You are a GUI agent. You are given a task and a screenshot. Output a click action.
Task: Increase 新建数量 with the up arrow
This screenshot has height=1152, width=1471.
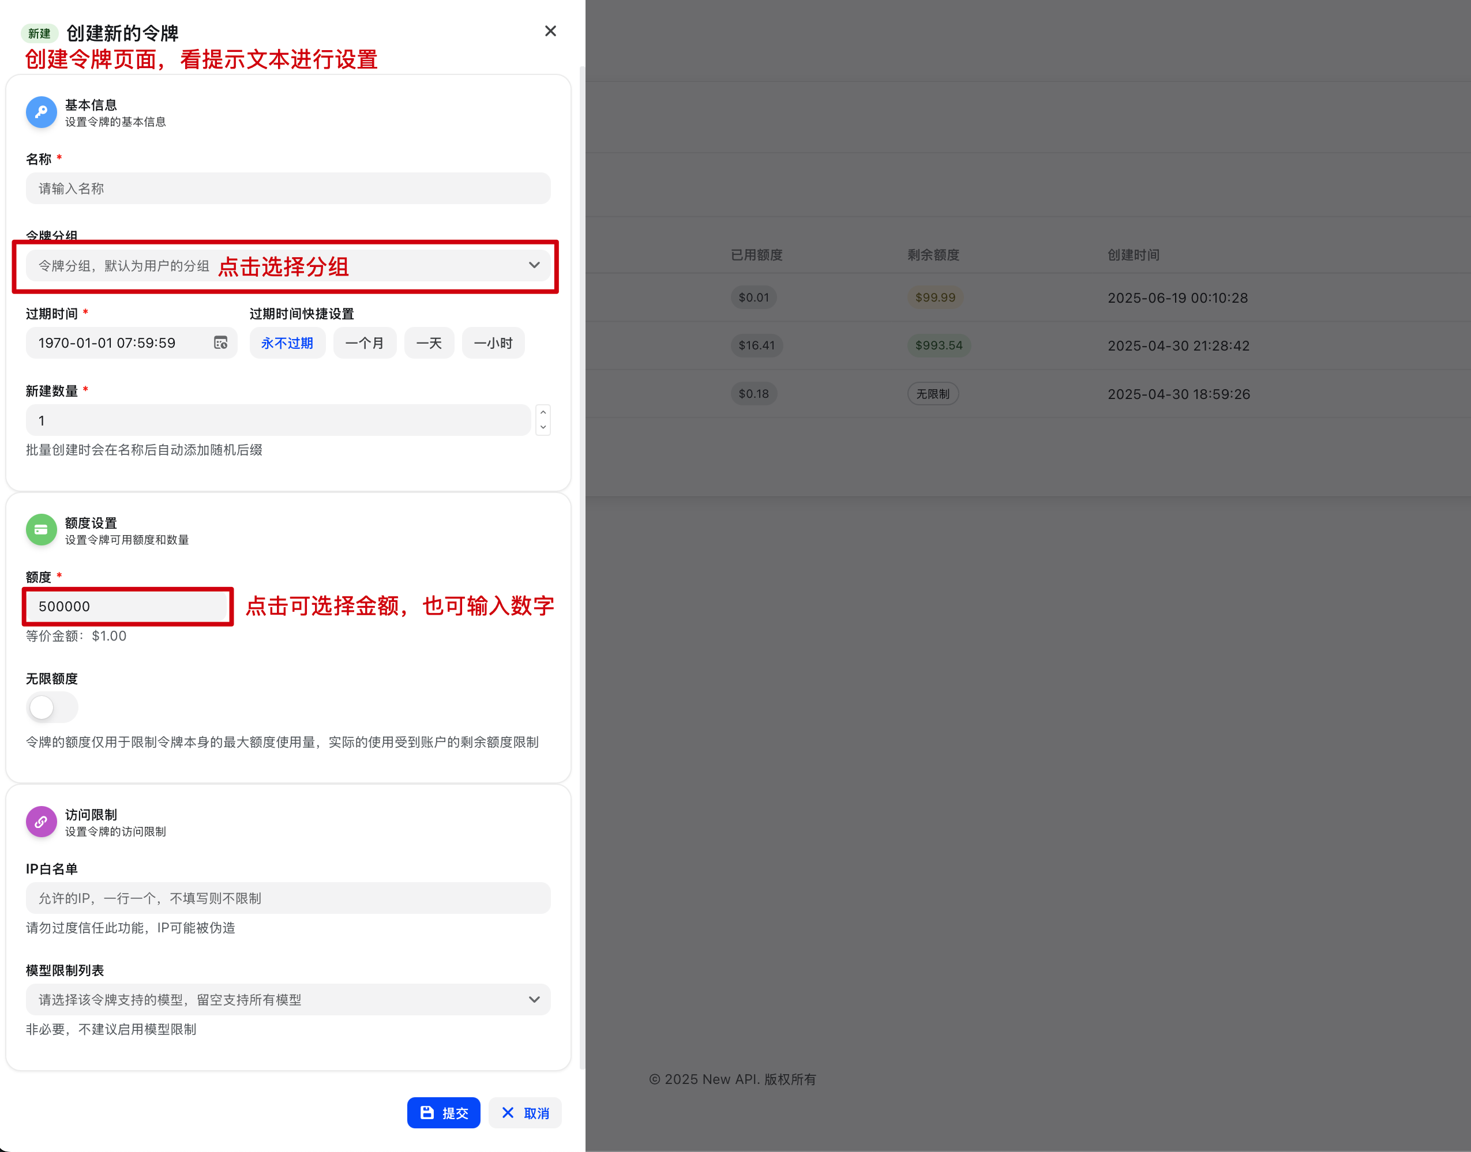pyautogui.click(x=543, y=413)
